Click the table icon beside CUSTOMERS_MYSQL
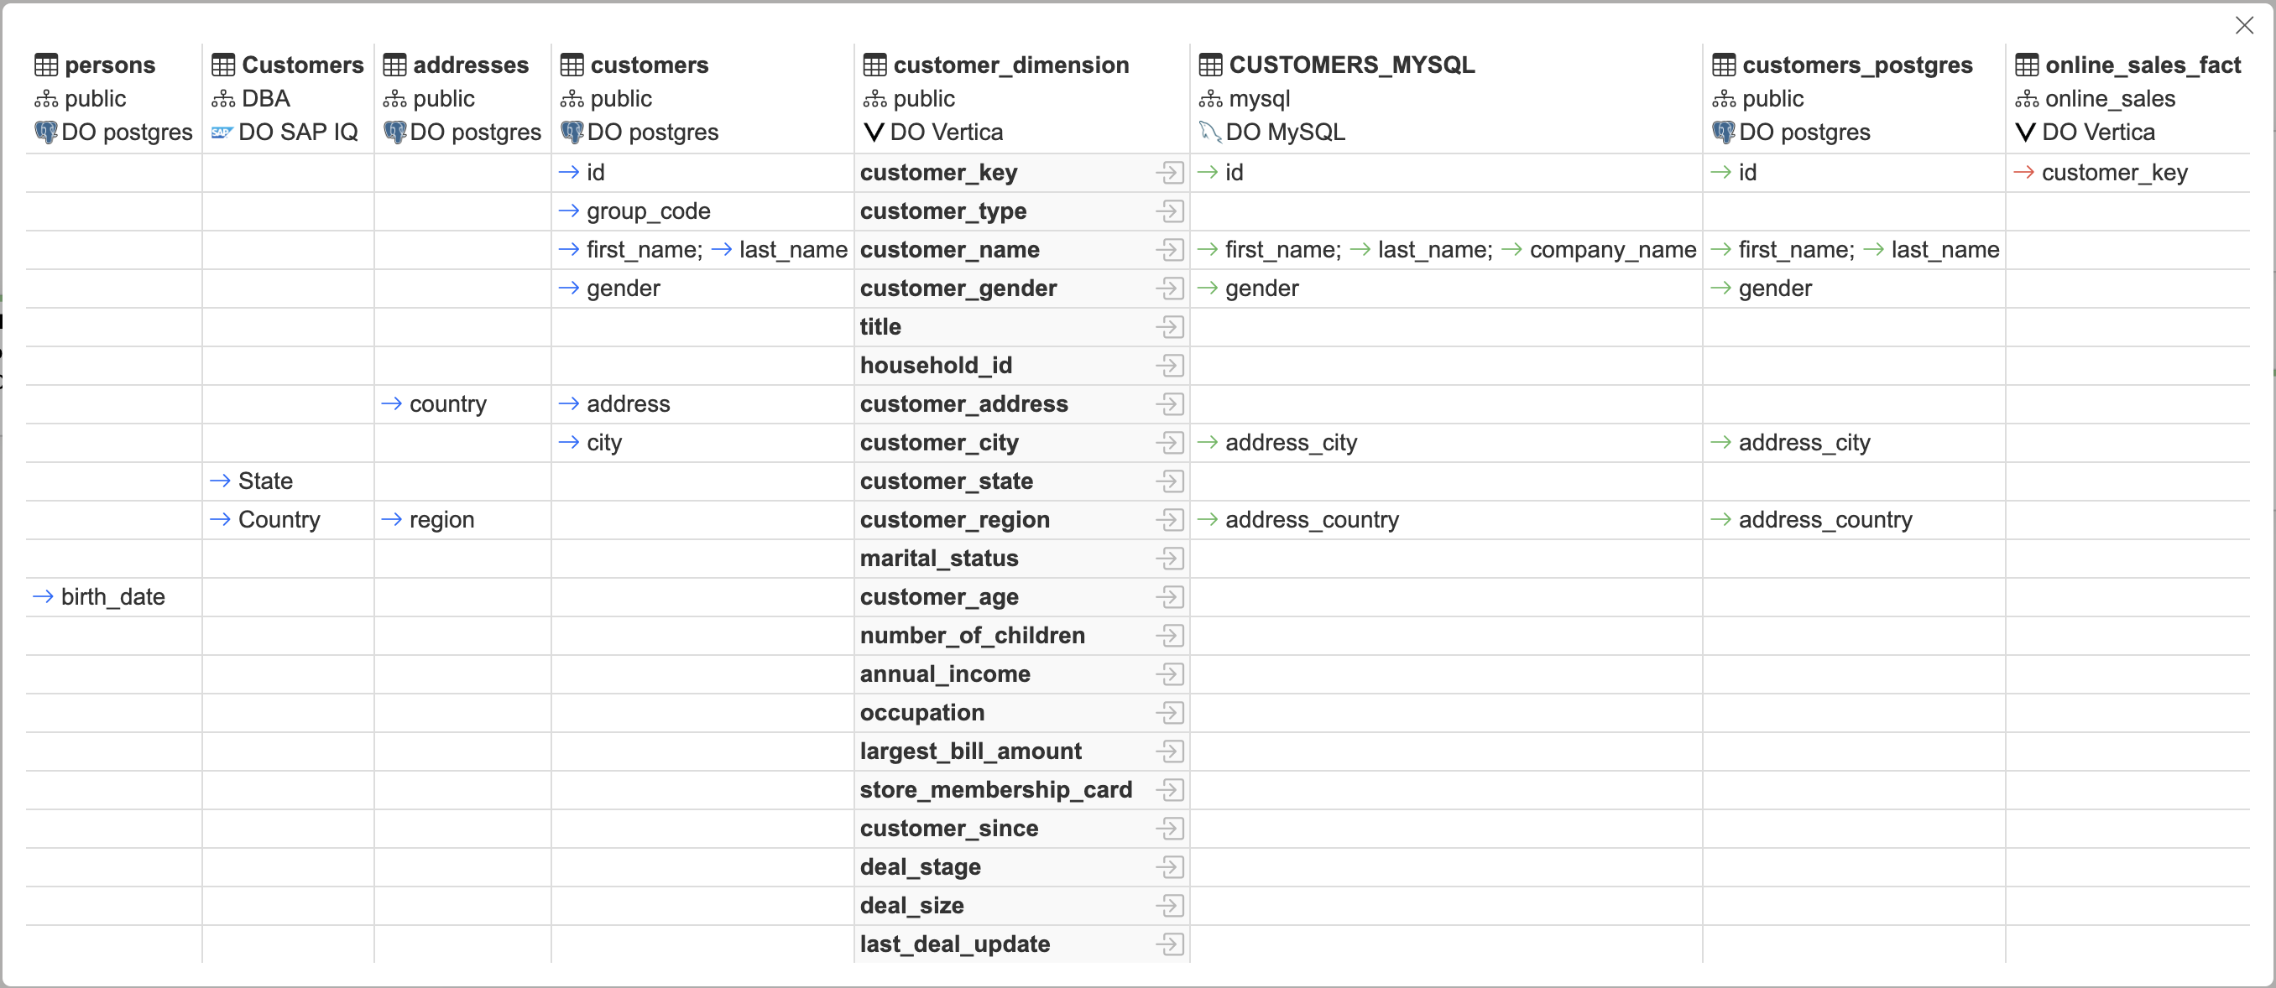The height and width of the screenshot is (988, 2276). pyautogui.click(x=1209, y=65)
